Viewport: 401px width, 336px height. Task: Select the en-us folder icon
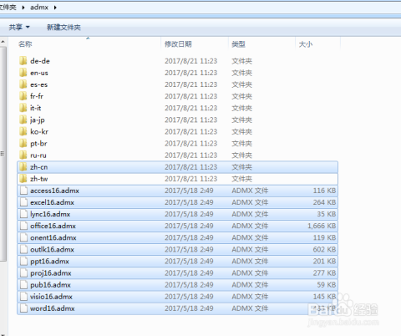(23, 73)
